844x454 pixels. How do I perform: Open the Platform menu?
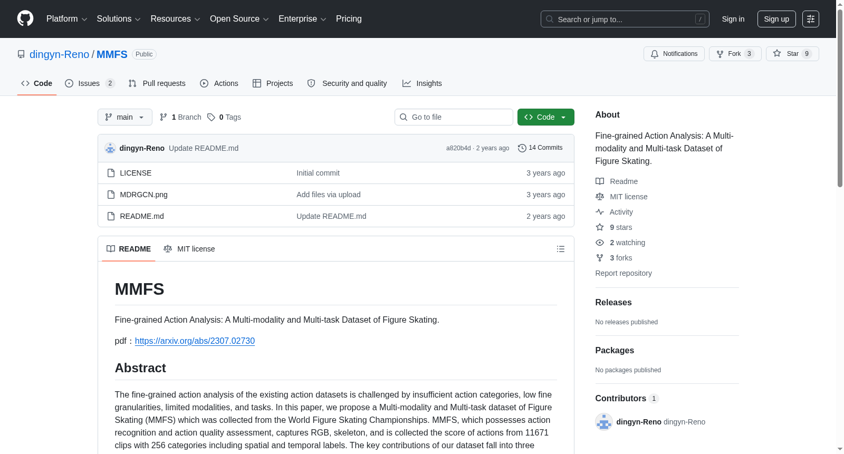tap(66, 19)
